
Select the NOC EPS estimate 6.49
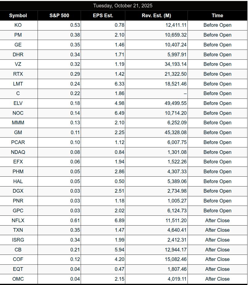(119, 113)
